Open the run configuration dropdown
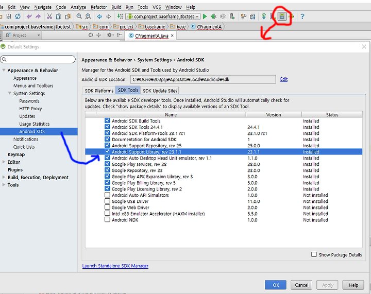This screenshot has width=371, height=294. coord(163,16)
